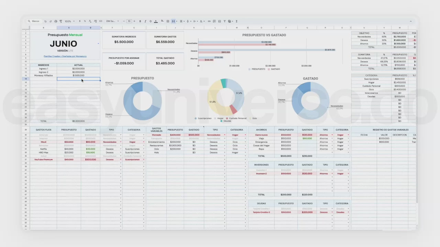This screenshot has height=247, width=440.
Task: Toggle bold formatting
Action: [140, 21]
